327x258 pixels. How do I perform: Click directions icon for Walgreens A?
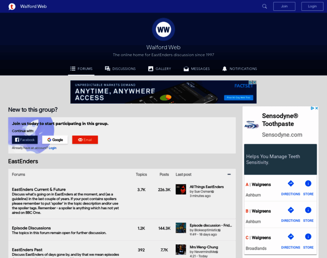coord(290,184)
